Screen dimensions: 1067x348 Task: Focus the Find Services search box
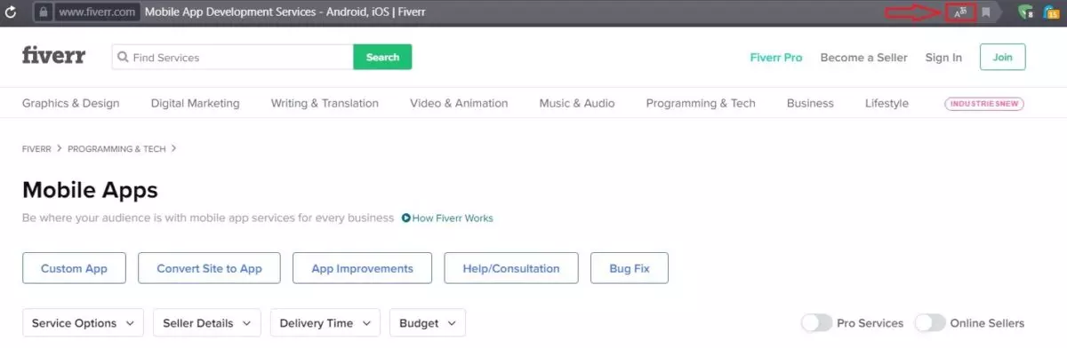point(232,57)
